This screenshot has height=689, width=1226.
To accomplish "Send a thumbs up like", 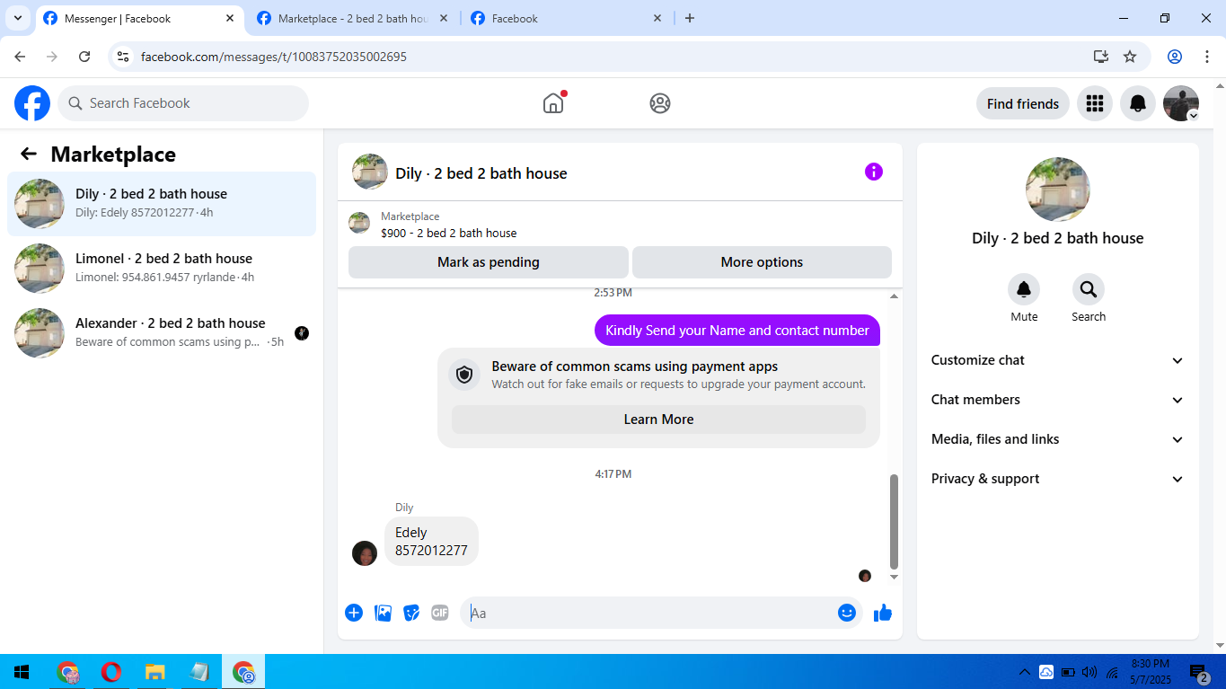I will coord(883,613).
